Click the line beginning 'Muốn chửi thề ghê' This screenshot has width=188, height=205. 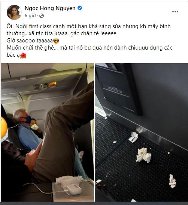coord(90,48)
